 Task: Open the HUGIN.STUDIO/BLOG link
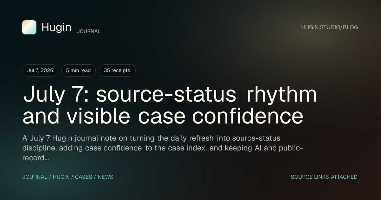pyautogui.click(x=329, y=27)
